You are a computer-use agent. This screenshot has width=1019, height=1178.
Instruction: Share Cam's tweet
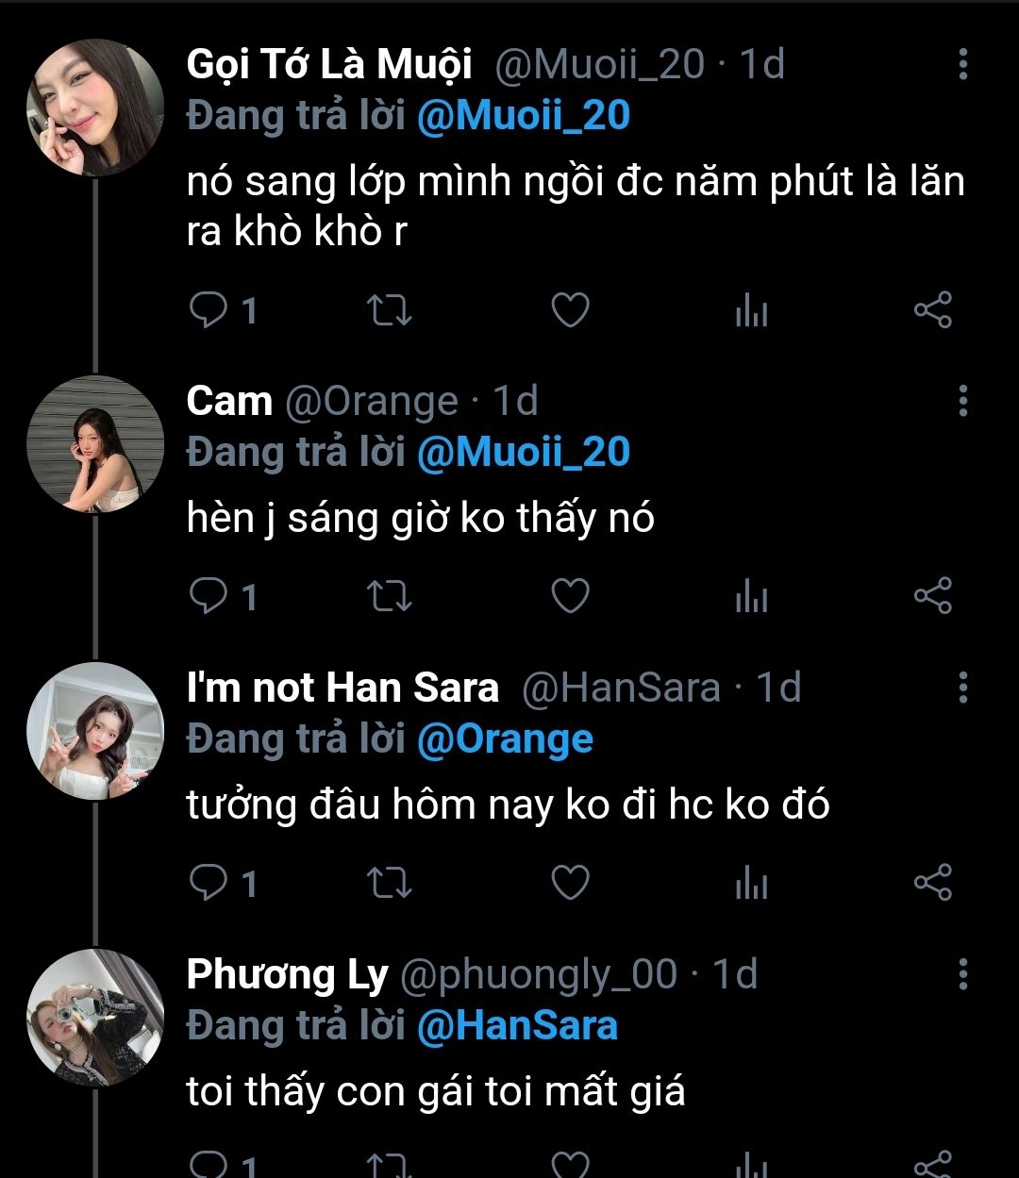pyautogui.click(x=933, y=596)
